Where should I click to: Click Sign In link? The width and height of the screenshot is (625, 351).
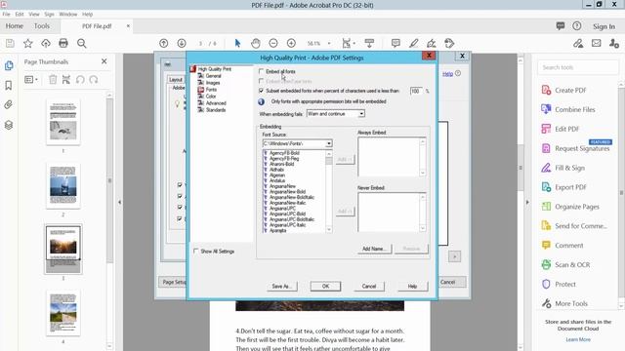(604, 26)
